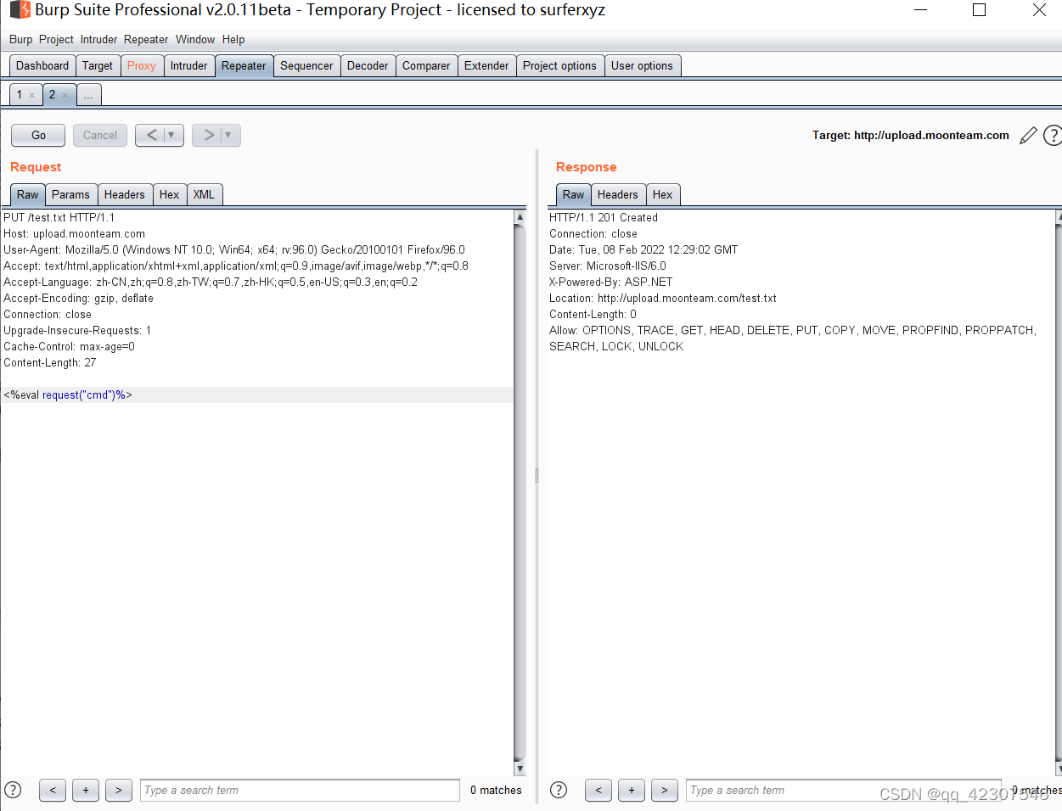Go forward to the next request in history
This screenshot has height=811, width=1062.
coord(209,135)
